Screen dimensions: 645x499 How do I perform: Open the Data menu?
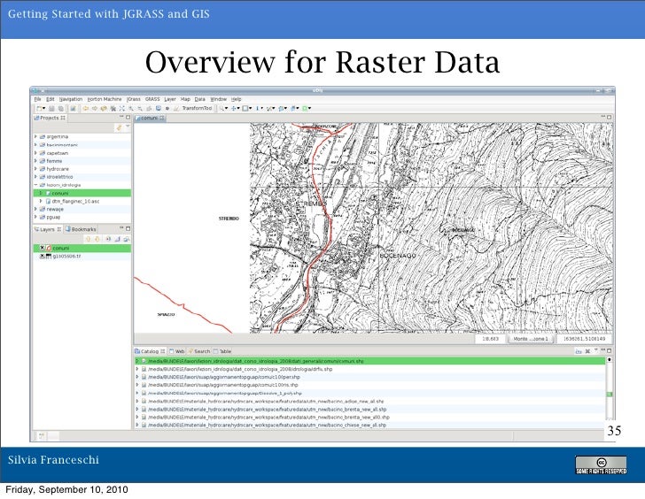coord(200,99)
